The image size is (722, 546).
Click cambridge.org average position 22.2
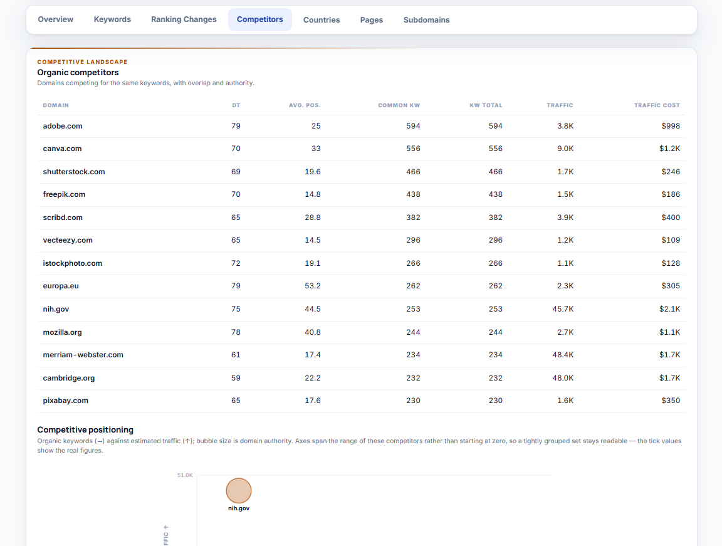[x=313, y=378]
